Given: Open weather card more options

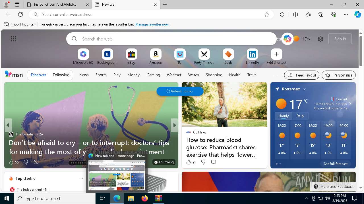Looking at the screenshot, I should coord(347,89).
